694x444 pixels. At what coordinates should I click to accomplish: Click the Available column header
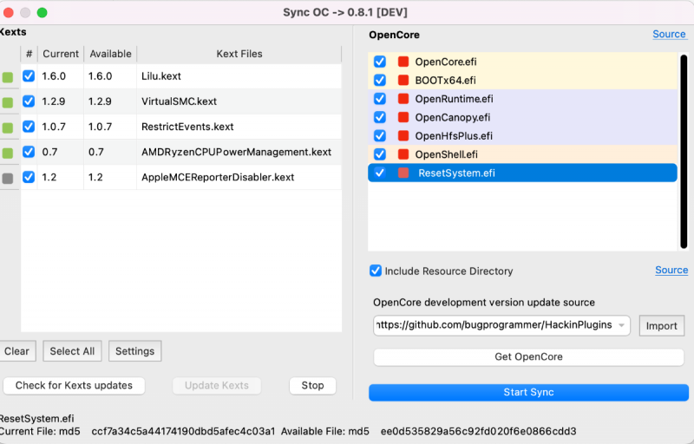click(109, 54)
